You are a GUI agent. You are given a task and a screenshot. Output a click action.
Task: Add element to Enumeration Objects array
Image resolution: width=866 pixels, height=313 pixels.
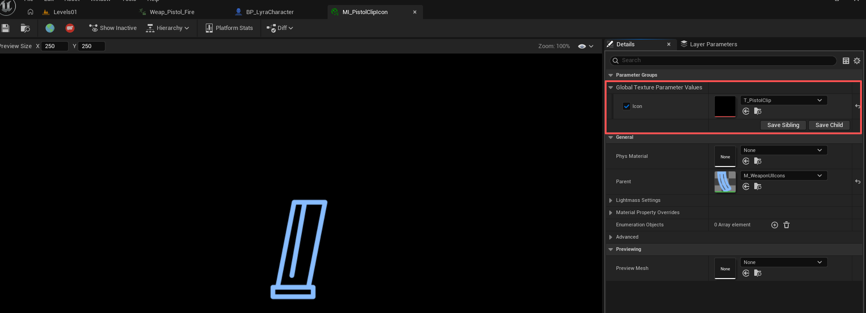775,225
